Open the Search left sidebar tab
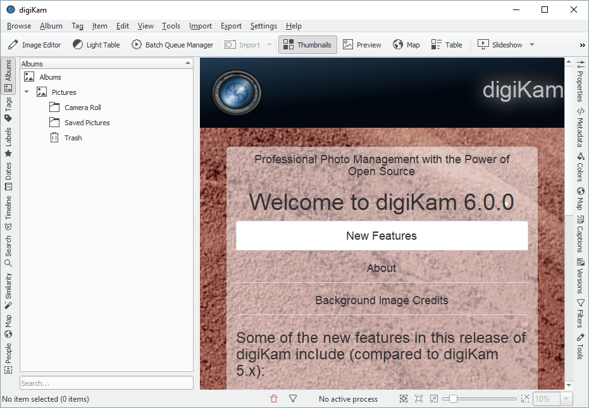Viewport: 589px width, 408px height. click(8, 251)
